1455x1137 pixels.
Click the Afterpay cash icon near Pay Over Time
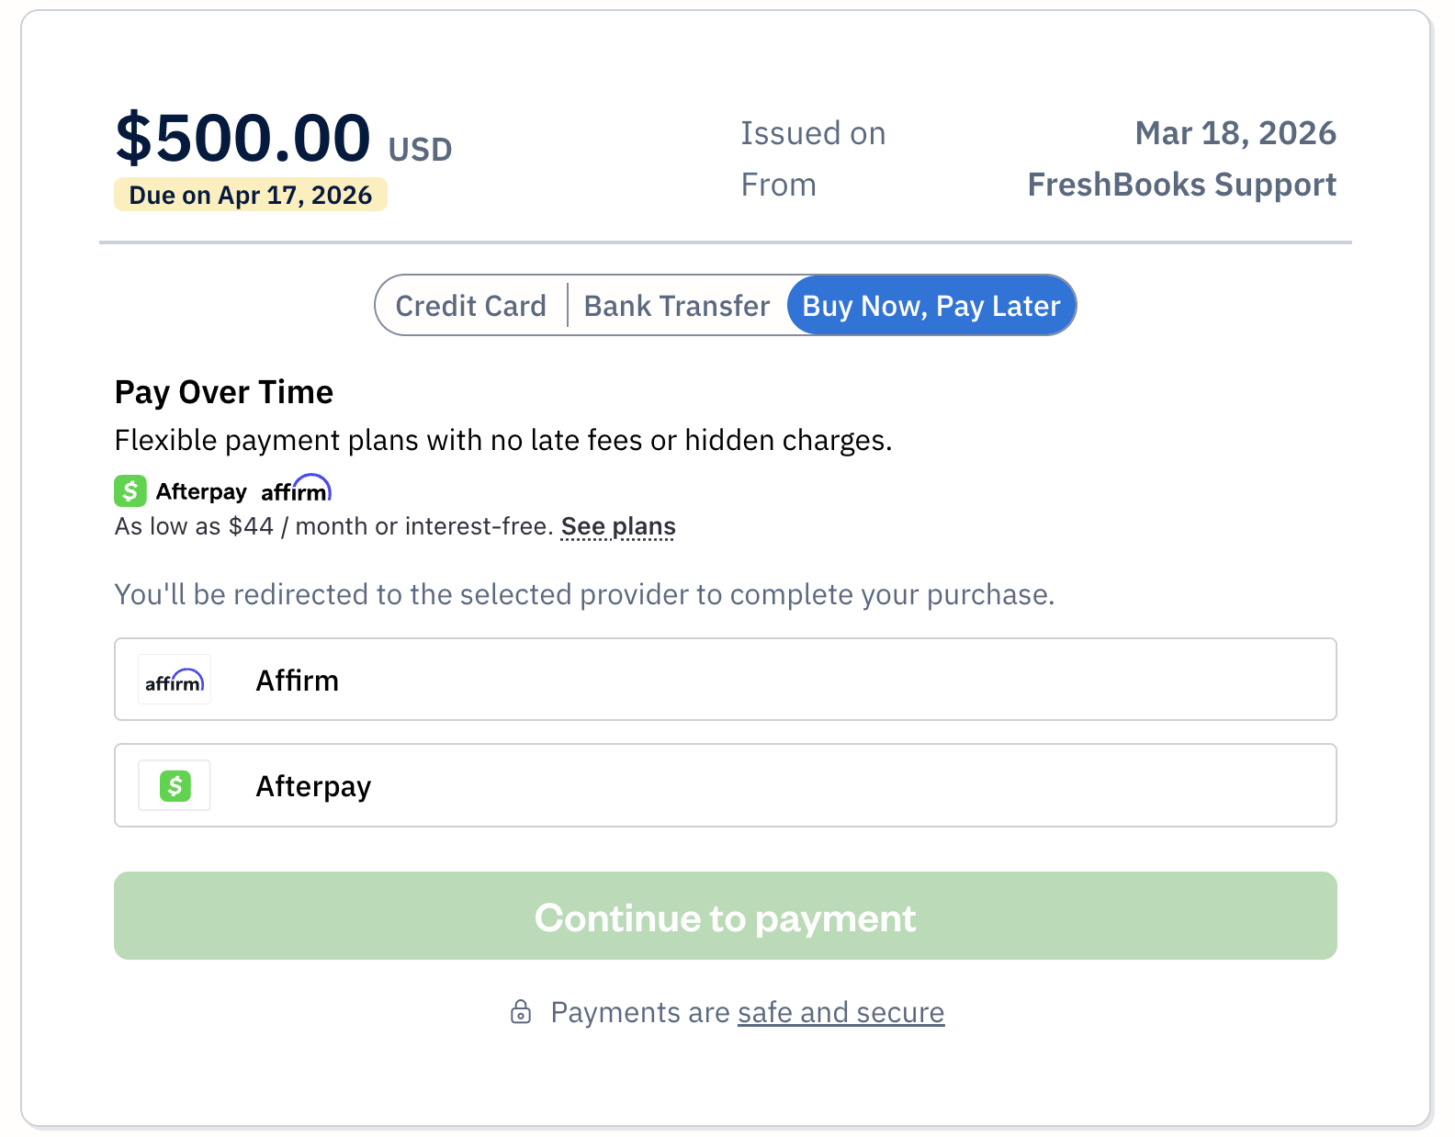130,490
